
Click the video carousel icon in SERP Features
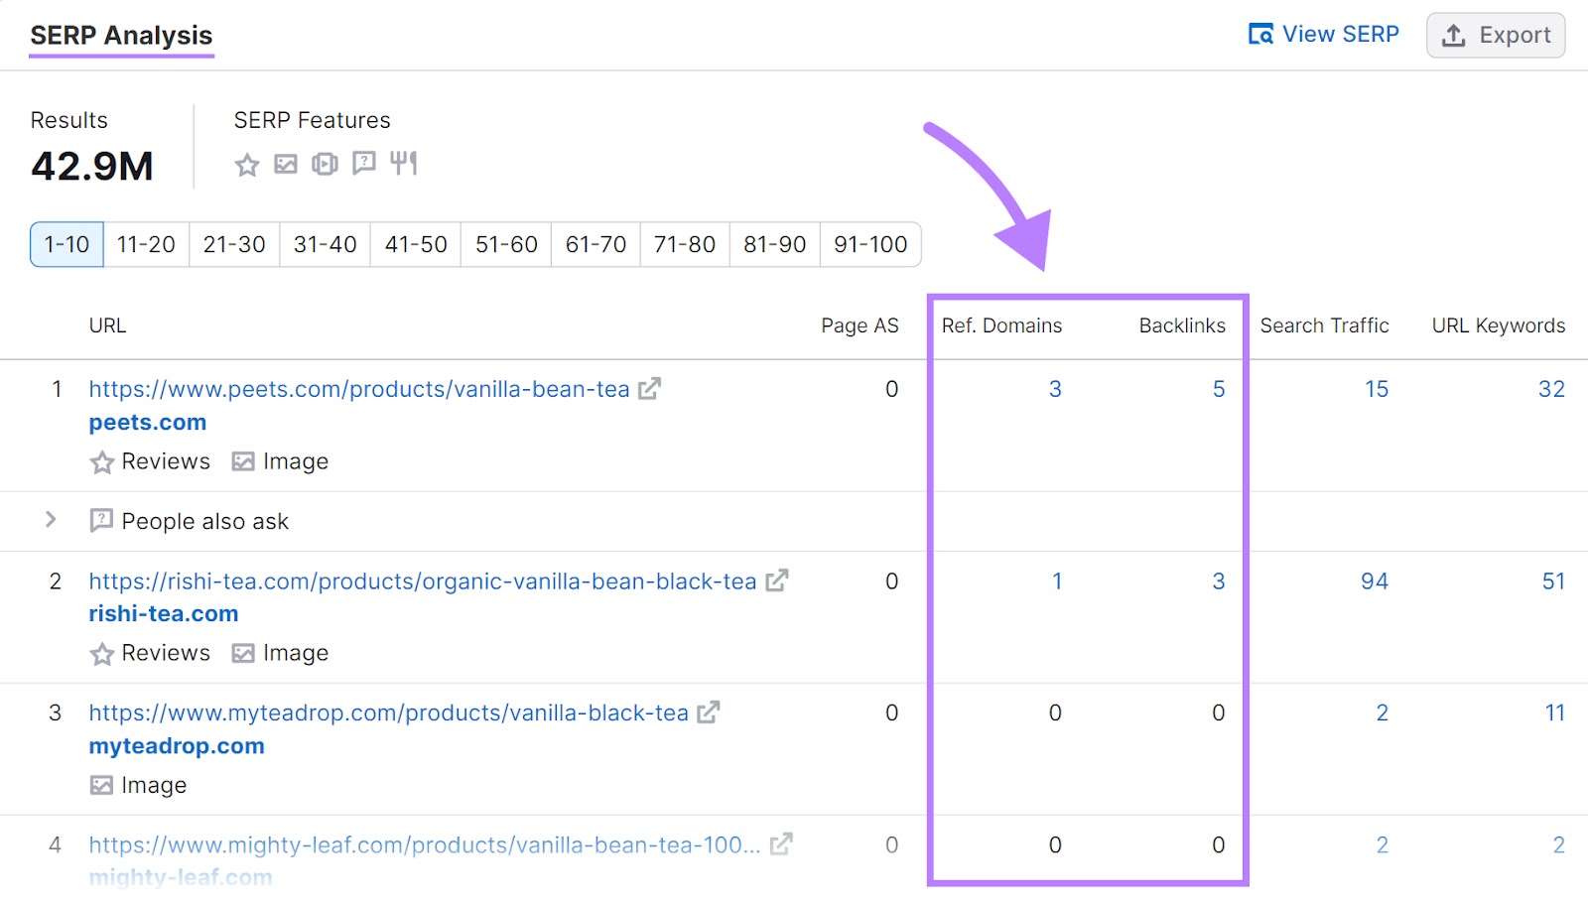pos(325,165)
